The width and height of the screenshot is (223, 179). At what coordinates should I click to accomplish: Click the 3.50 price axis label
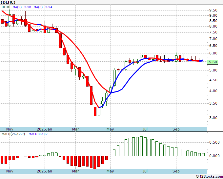[x=213, y=103]
